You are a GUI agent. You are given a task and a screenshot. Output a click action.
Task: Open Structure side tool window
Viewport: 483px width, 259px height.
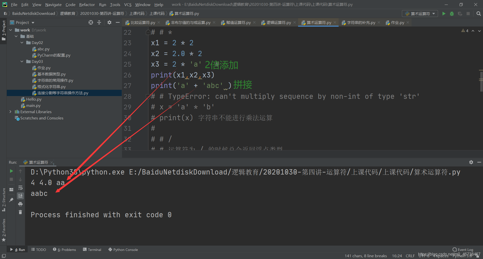coord(4,199)
